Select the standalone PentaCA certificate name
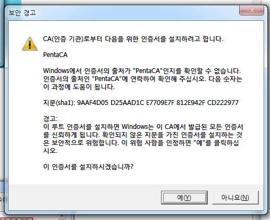The image size is (270, 220). click(x=55, y=55)
